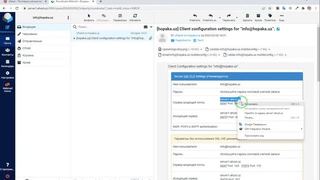Bookmark page with the star icon

tap(270, 8)
